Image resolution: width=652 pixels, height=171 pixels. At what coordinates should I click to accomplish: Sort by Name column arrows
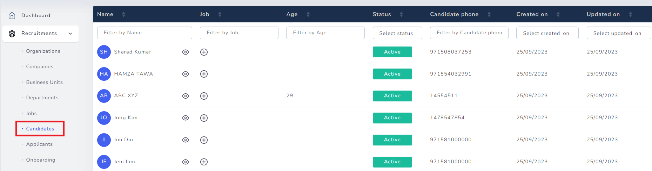tap(123, 14)
